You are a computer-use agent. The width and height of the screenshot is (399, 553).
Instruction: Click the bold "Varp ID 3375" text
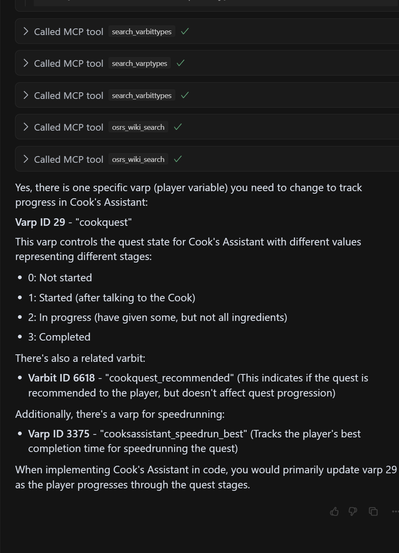click(x=58, y=434)
